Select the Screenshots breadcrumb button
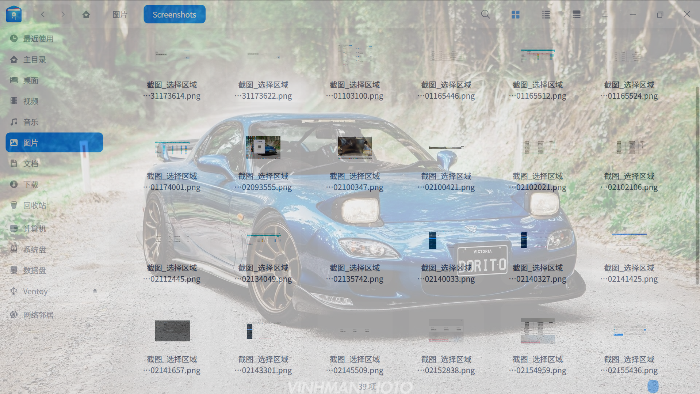Viewport: 700px width, 394px height. [x=175, y=15]
